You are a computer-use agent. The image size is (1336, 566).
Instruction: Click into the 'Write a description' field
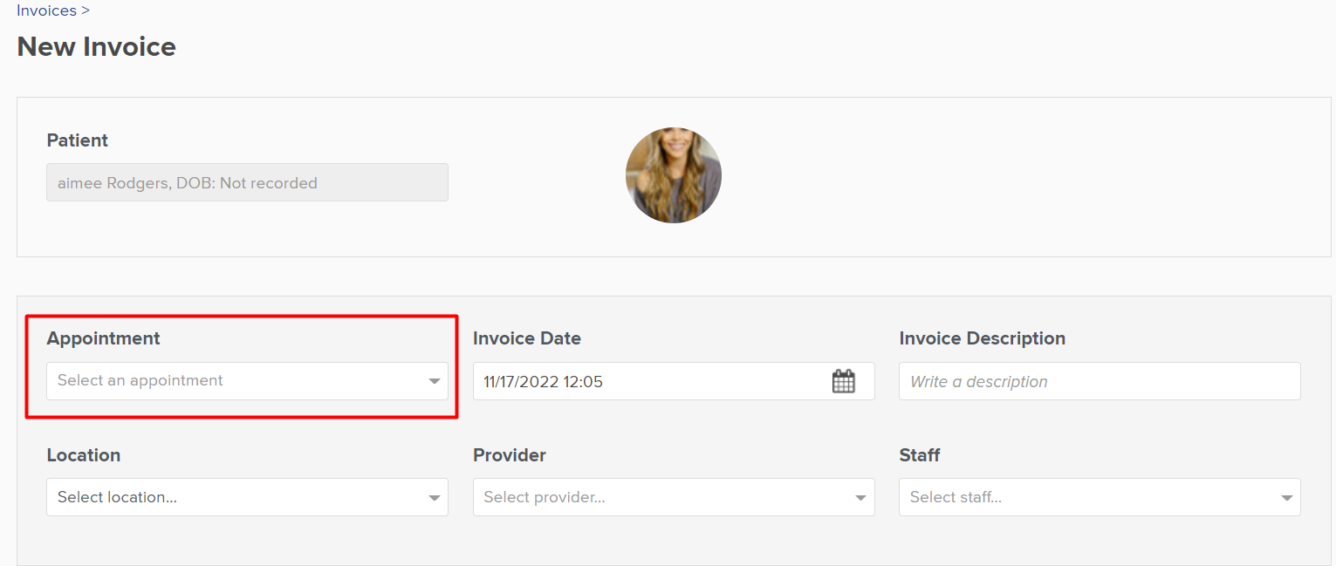pos(1100,381)
